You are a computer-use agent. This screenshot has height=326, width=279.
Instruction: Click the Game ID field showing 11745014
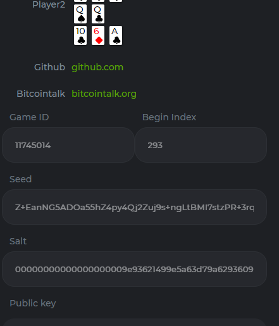[68, 145]
